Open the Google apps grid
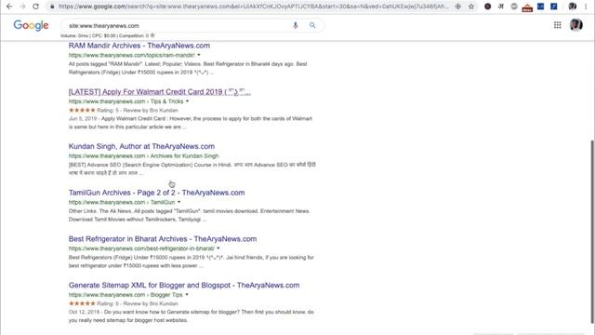Screen dimensions: 595x335 pyautogui.click(x=558, y=25)
